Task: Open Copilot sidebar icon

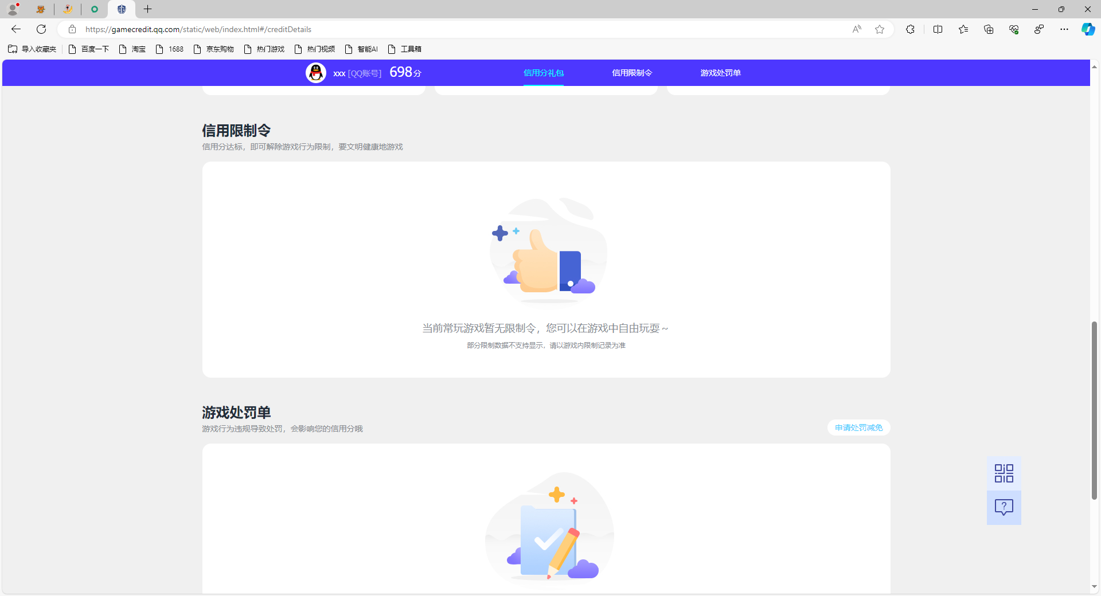Action: [1088, 29]
